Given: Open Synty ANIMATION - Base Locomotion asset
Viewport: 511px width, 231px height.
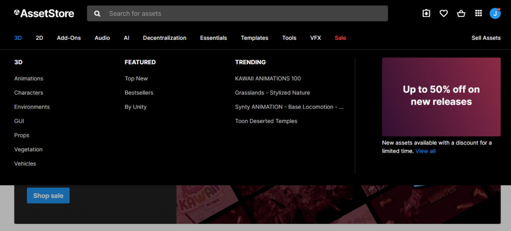Looking at the screenshot, I should pyautogui.click(x=289, y=107).
